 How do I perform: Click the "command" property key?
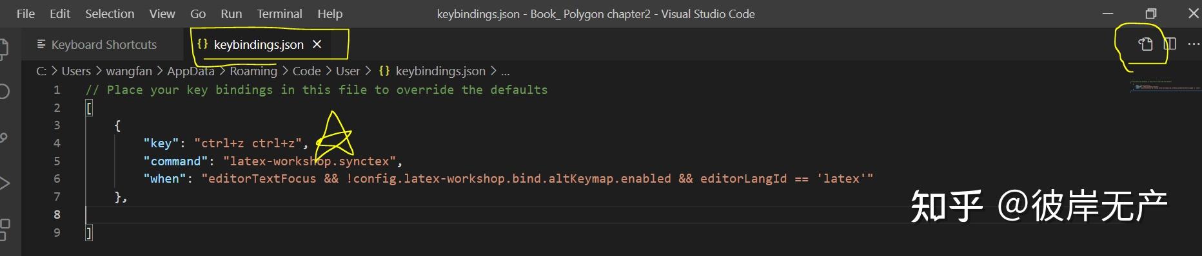pos(175,161)
